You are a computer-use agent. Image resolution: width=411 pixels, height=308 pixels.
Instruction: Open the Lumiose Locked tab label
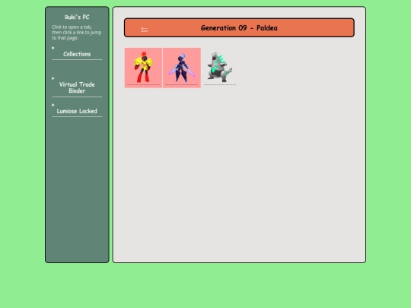click(77, 111)
